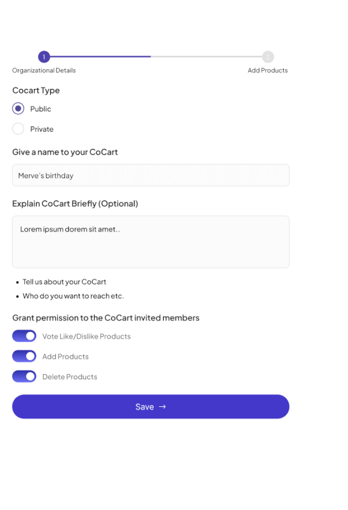Click the step 1 circle indicator
The image size is (348, 510).
click(44, 57)
